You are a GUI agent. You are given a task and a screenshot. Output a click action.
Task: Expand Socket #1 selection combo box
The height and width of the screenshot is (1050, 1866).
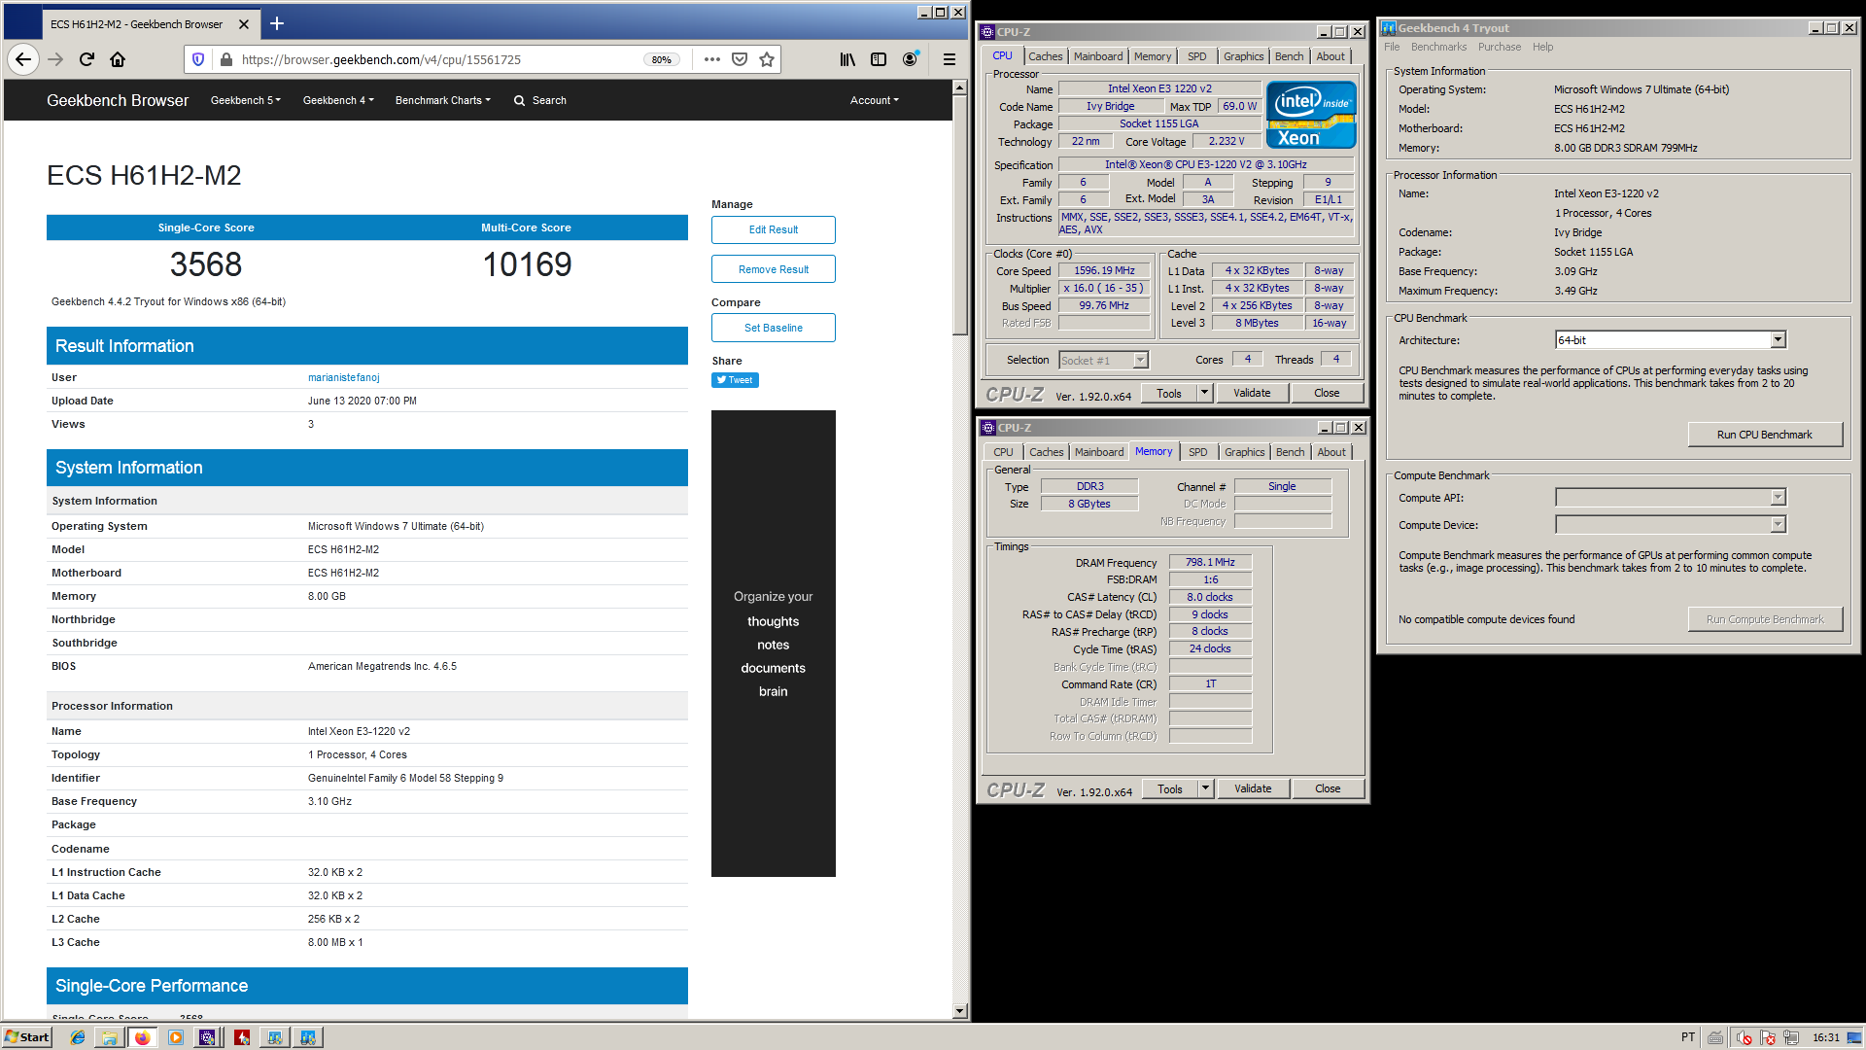coord(1141,361)
